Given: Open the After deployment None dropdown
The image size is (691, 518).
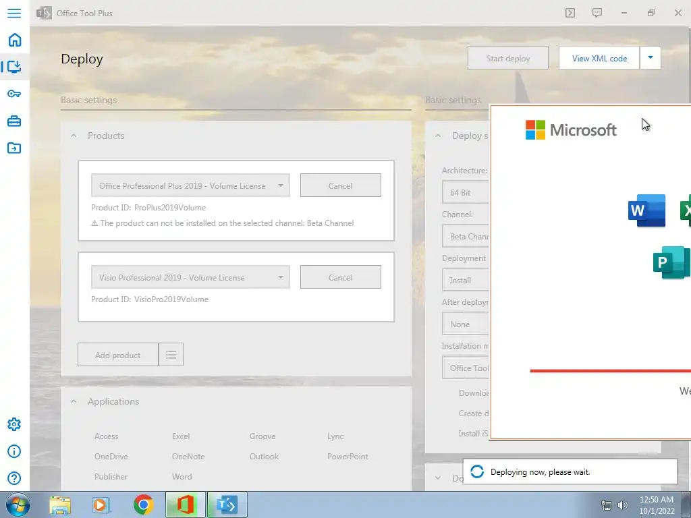Looking at the screenshot, I should click(x=466, y=324).
